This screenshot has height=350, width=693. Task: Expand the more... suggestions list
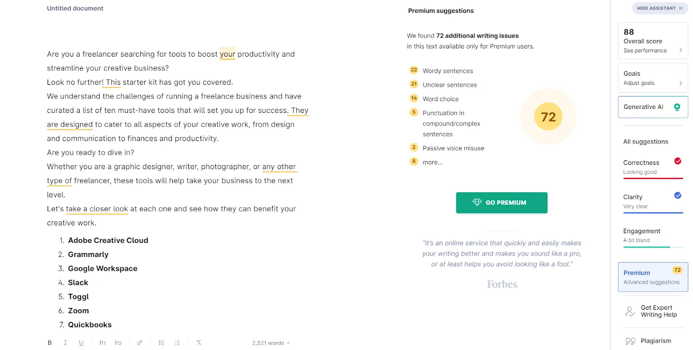click(x=432, y=162)
